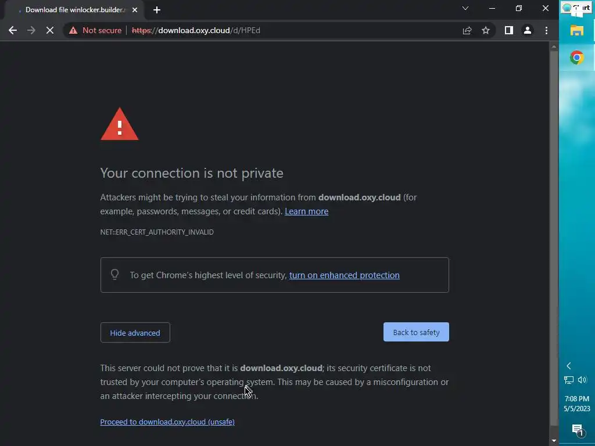Click the Not secure warning indicator
Viewport: 595px width, 446px height.
[95, 30]
